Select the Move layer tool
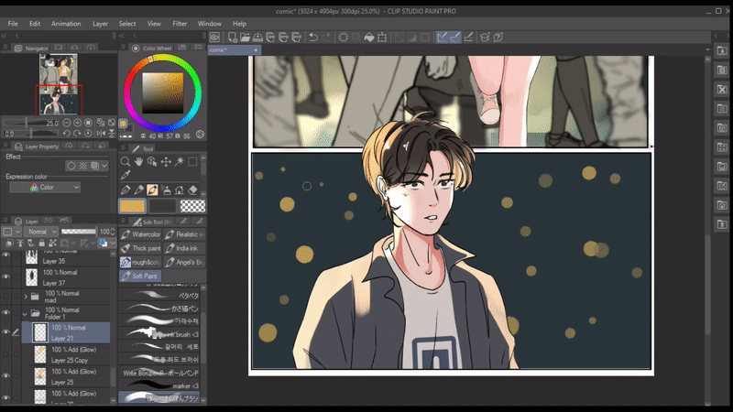733x412 pixels. [166, 162]
